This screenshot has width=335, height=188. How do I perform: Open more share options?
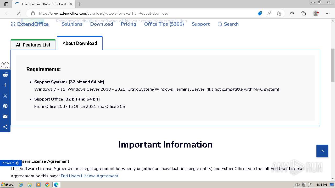pos(5,127)
